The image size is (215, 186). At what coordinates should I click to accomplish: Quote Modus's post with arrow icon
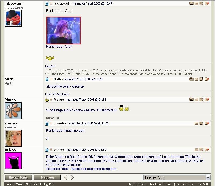207,99
